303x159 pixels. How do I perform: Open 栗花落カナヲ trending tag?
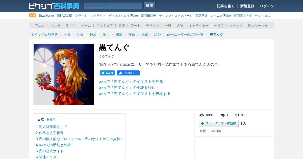(x=243, y=16)
